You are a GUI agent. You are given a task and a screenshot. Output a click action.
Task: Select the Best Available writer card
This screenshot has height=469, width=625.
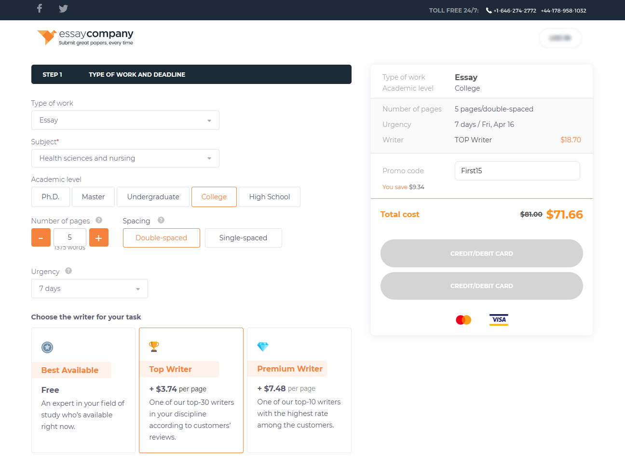click(83, 390)
